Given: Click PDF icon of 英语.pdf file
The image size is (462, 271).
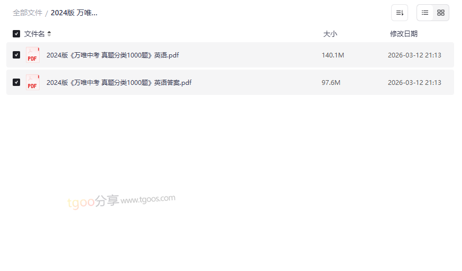Looking at the screenshot, I should [33, 55].
